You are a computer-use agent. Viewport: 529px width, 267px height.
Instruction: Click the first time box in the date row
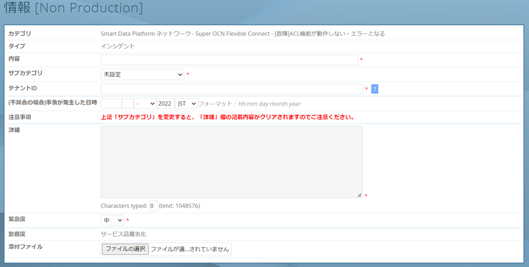coord(111,103)
